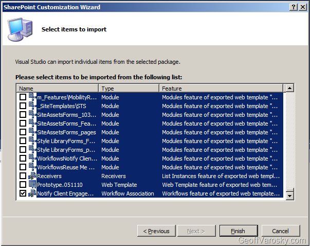Uncheck the Notify Client Engage checkbox
310x246 pixels.
pyautogui.click(x=23, y=194)
